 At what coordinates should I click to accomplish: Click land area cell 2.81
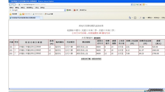coord(132,47)
